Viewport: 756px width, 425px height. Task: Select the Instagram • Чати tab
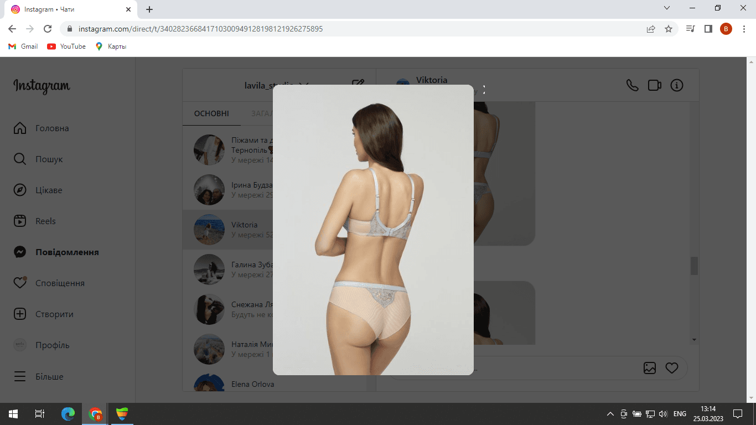click(71, 9)
